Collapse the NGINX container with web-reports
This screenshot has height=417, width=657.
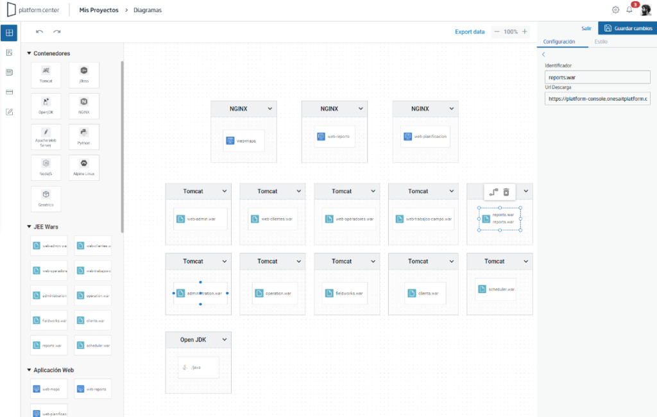pos(361,108)
